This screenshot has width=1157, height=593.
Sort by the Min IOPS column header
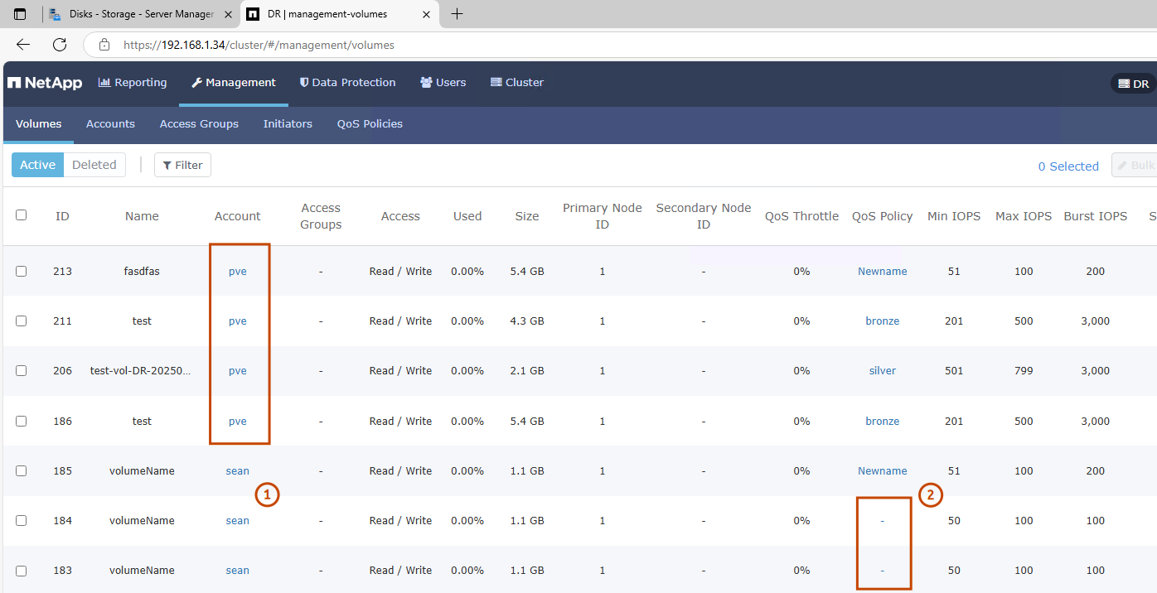(954, 216)
